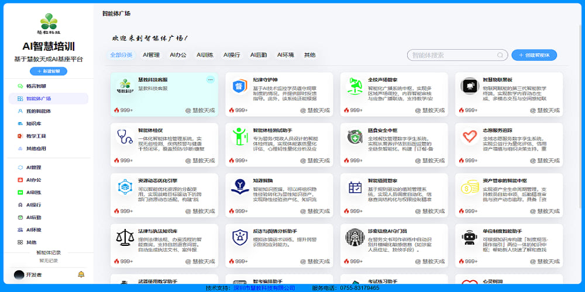Open 知识库 in the left sidebar
This screenshot has width=585, height=292.
(x=49, y=124)
